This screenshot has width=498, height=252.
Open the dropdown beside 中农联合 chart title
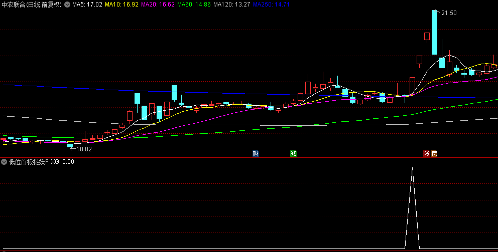point(67,5)
